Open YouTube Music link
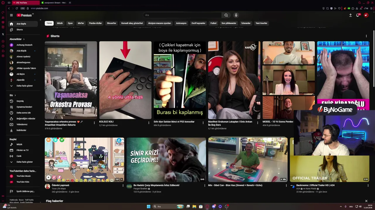 23,176
